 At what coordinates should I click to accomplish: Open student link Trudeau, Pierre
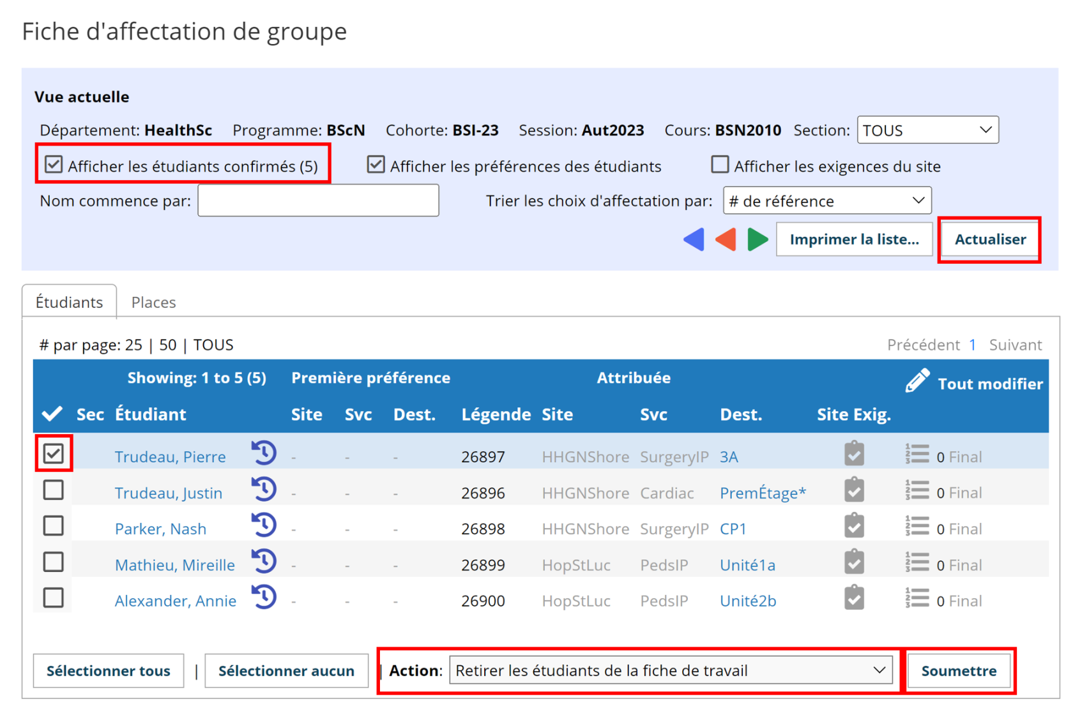click(x=170, y=457)
